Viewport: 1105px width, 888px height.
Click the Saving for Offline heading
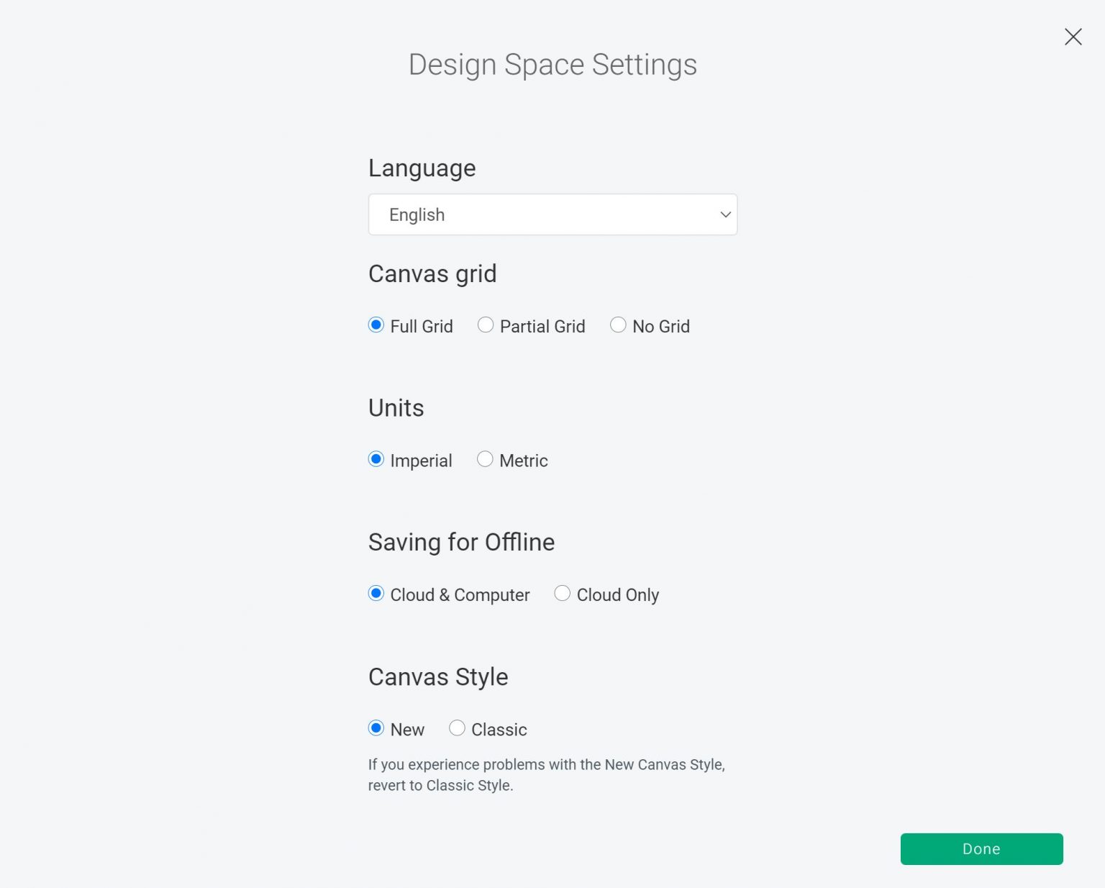461,542
